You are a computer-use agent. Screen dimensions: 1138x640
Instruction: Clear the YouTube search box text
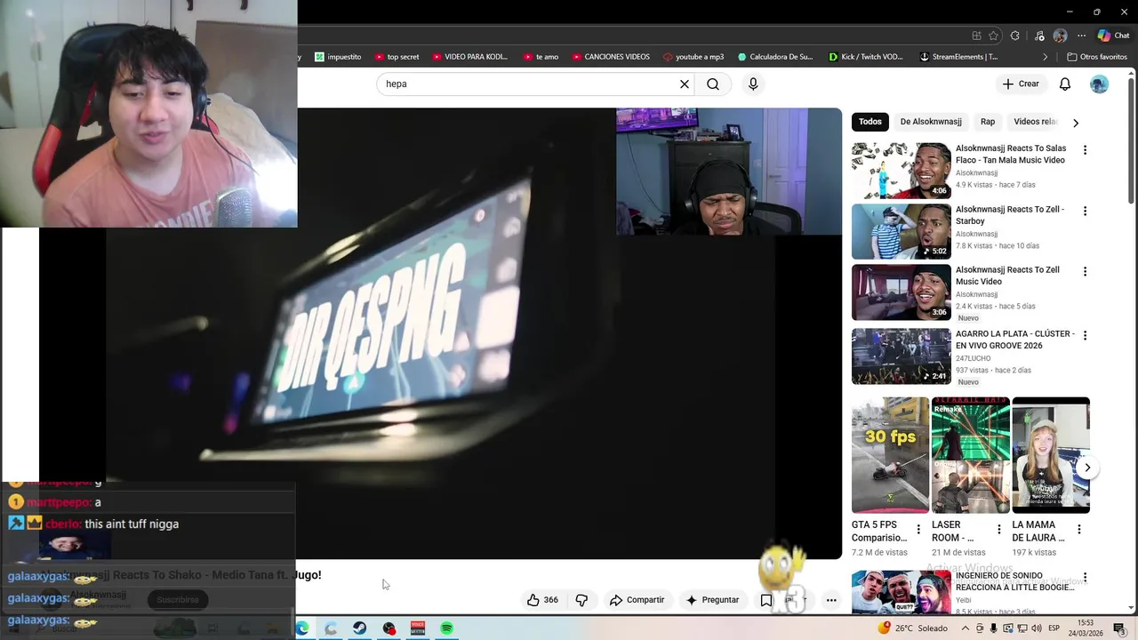[685, 84]
